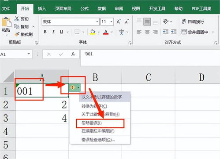The width and height of the screenshot is (220, 159).
Task: Switch to the 插入 tab
Action: point(42,8)
